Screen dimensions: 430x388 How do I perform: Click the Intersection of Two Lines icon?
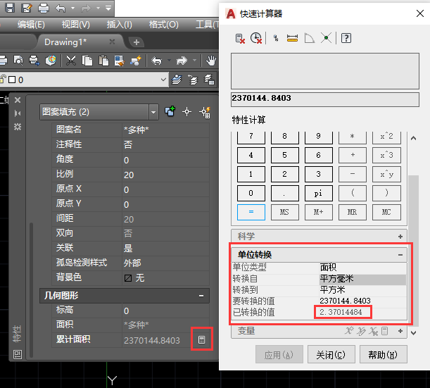point(326,38)
